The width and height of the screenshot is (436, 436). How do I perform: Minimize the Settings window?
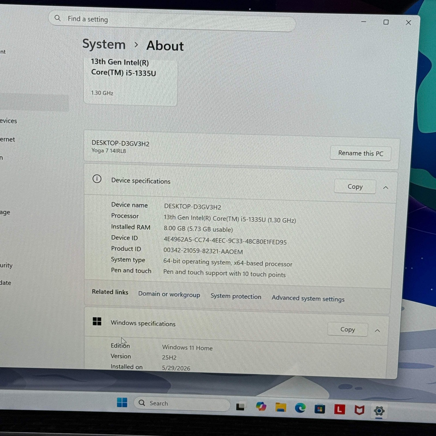pos(364,22)
